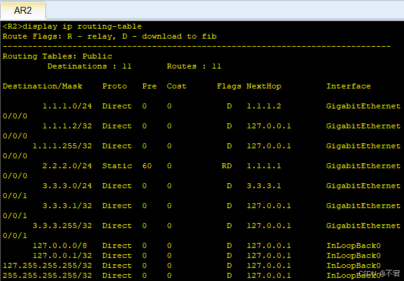Screen dimensions: 404x281
Task: Click the Direct protocol of 127.0.0.1/32
Action: tap(117, 255)
